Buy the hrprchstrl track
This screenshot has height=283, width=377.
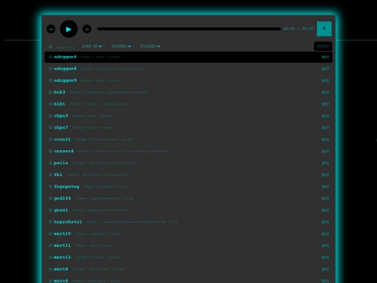pyautogui.click(x=325, y=222)
